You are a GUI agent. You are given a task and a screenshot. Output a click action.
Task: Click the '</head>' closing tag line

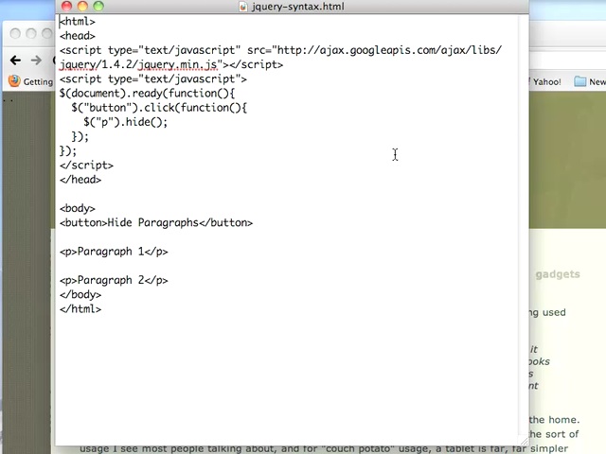(80, 180)
